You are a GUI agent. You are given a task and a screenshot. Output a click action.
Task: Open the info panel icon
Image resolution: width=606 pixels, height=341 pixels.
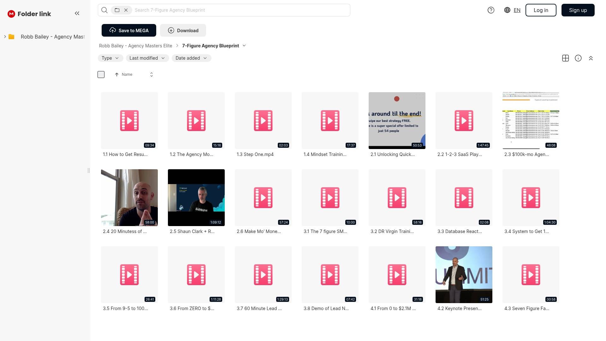point(578,58)
